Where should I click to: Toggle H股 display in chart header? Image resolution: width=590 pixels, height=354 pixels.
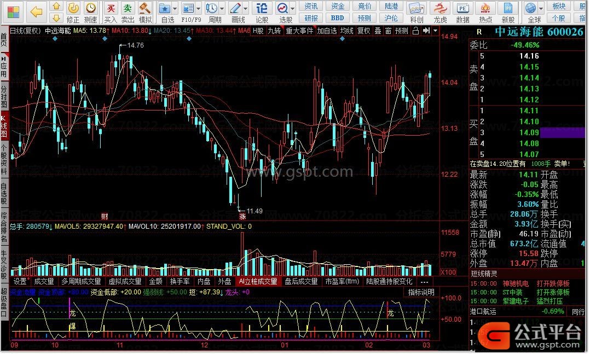[x=258, y=31]
